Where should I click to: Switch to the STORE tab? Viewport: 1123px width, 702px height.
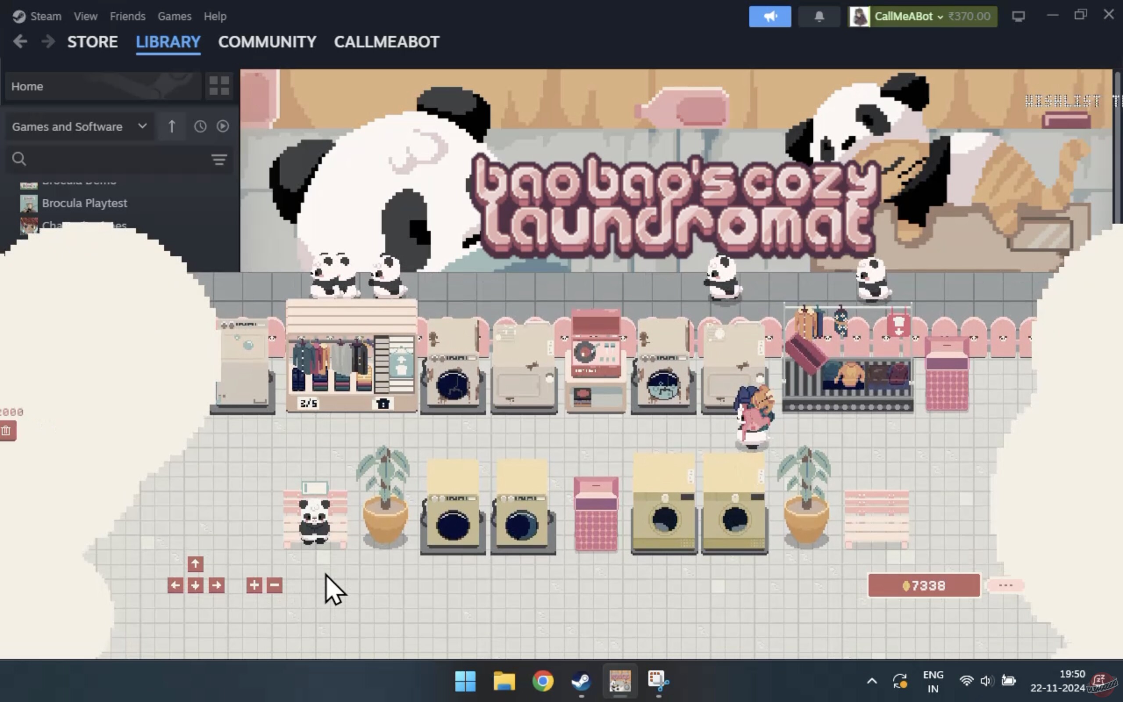[93, 42]
